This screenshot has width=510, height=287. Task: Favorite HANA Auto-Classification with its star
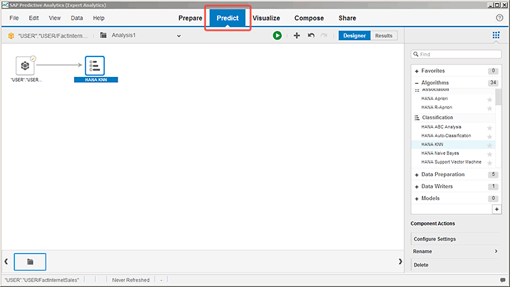click(490, 137)
